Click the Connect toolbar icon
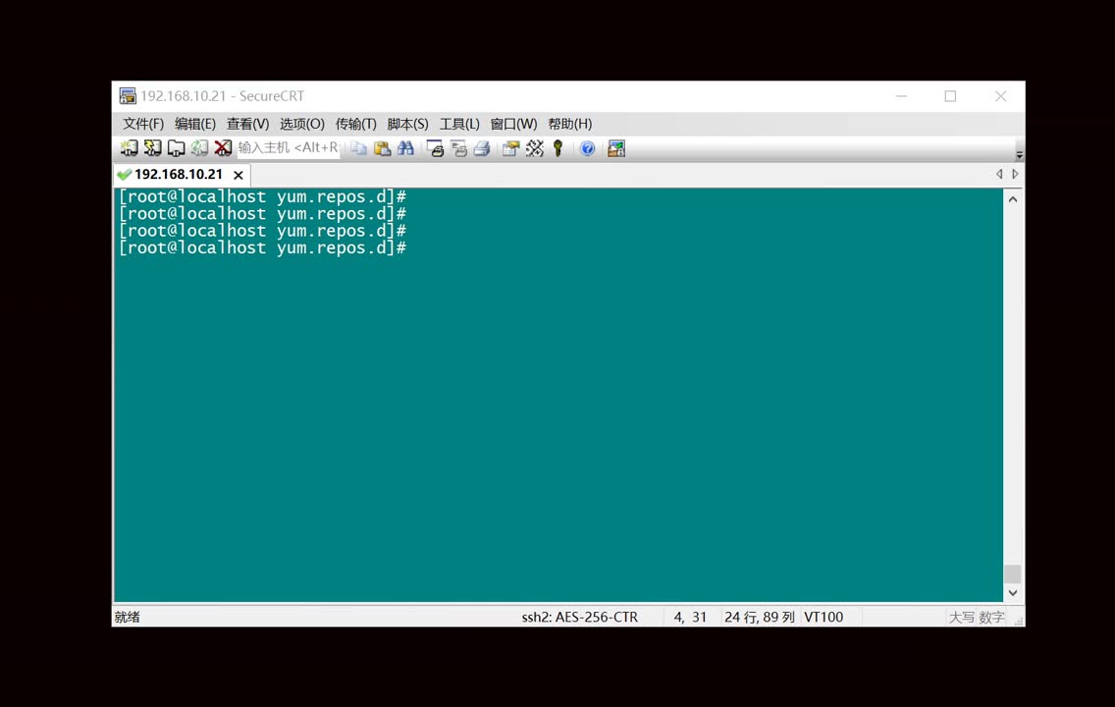 coord(129,148)
